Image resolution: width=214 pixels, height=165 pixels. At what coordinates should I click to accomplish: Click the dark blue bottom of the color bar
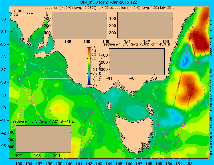[x=89, y=84]
